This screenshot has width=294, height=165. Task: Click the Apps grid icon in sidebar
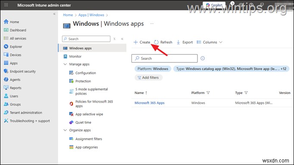click(x=6, y=63)
